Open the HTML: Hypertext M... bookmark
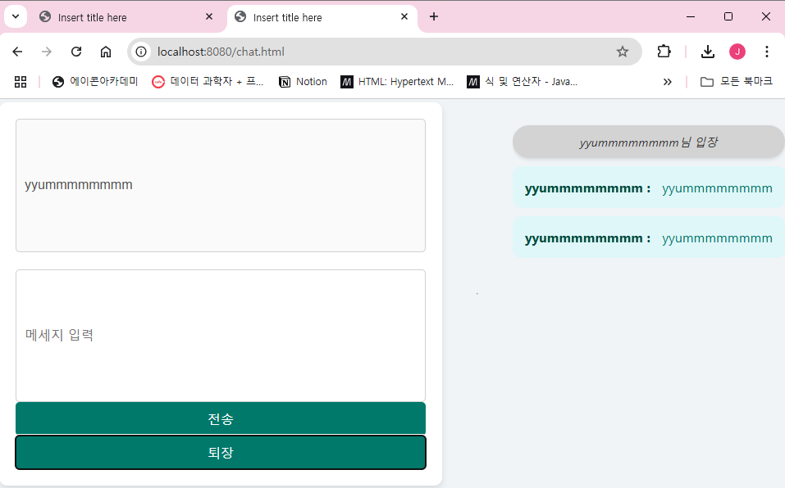Screen dimensions: 785x488 point(397,81)
